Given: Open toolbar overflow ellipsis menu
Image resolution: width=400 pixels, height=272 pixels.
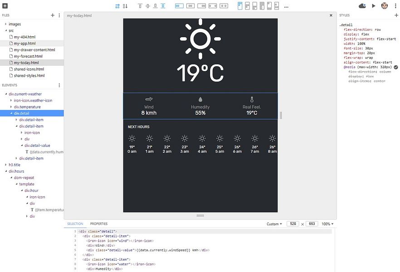Looking at the screenshot, I should pos(286,7).
